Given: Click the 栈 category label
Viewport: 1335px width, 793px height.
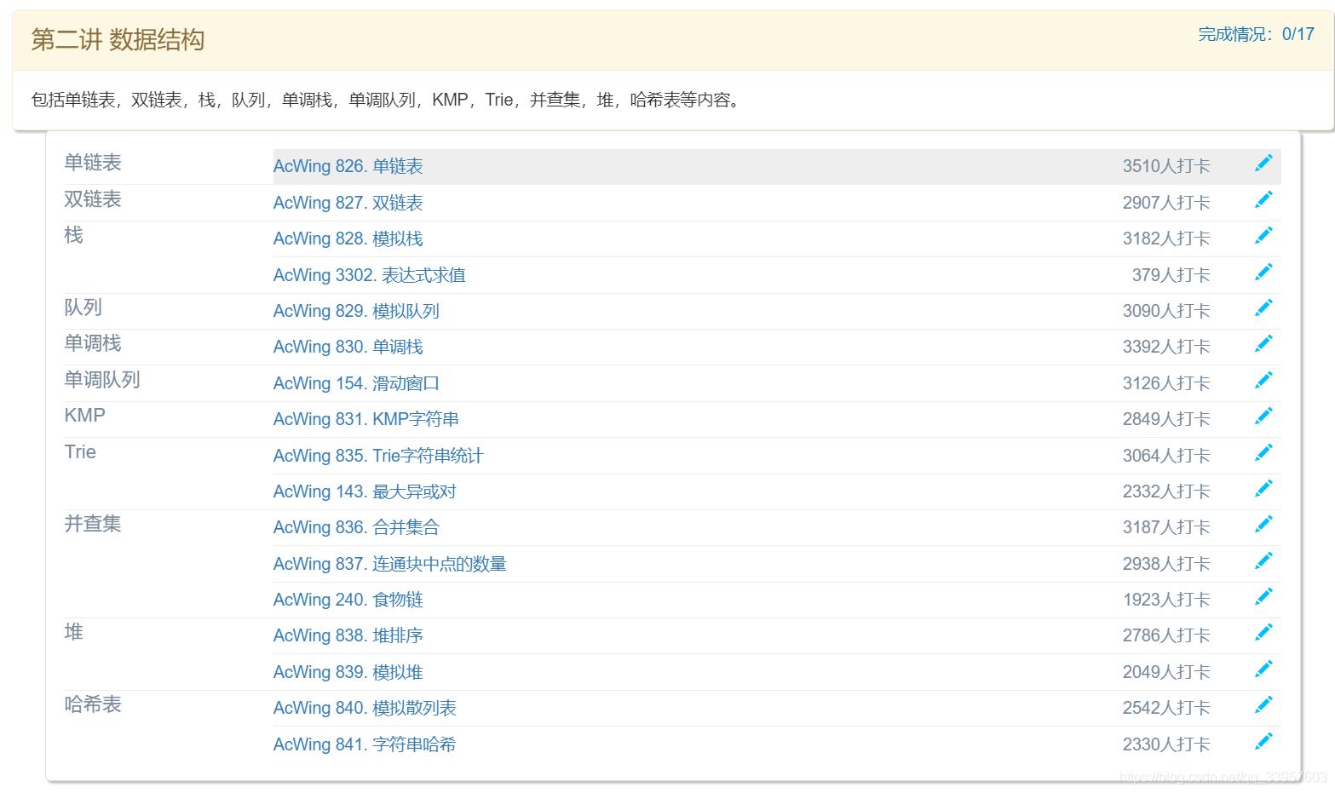Looking at the screenshot, I should [74, 235].
